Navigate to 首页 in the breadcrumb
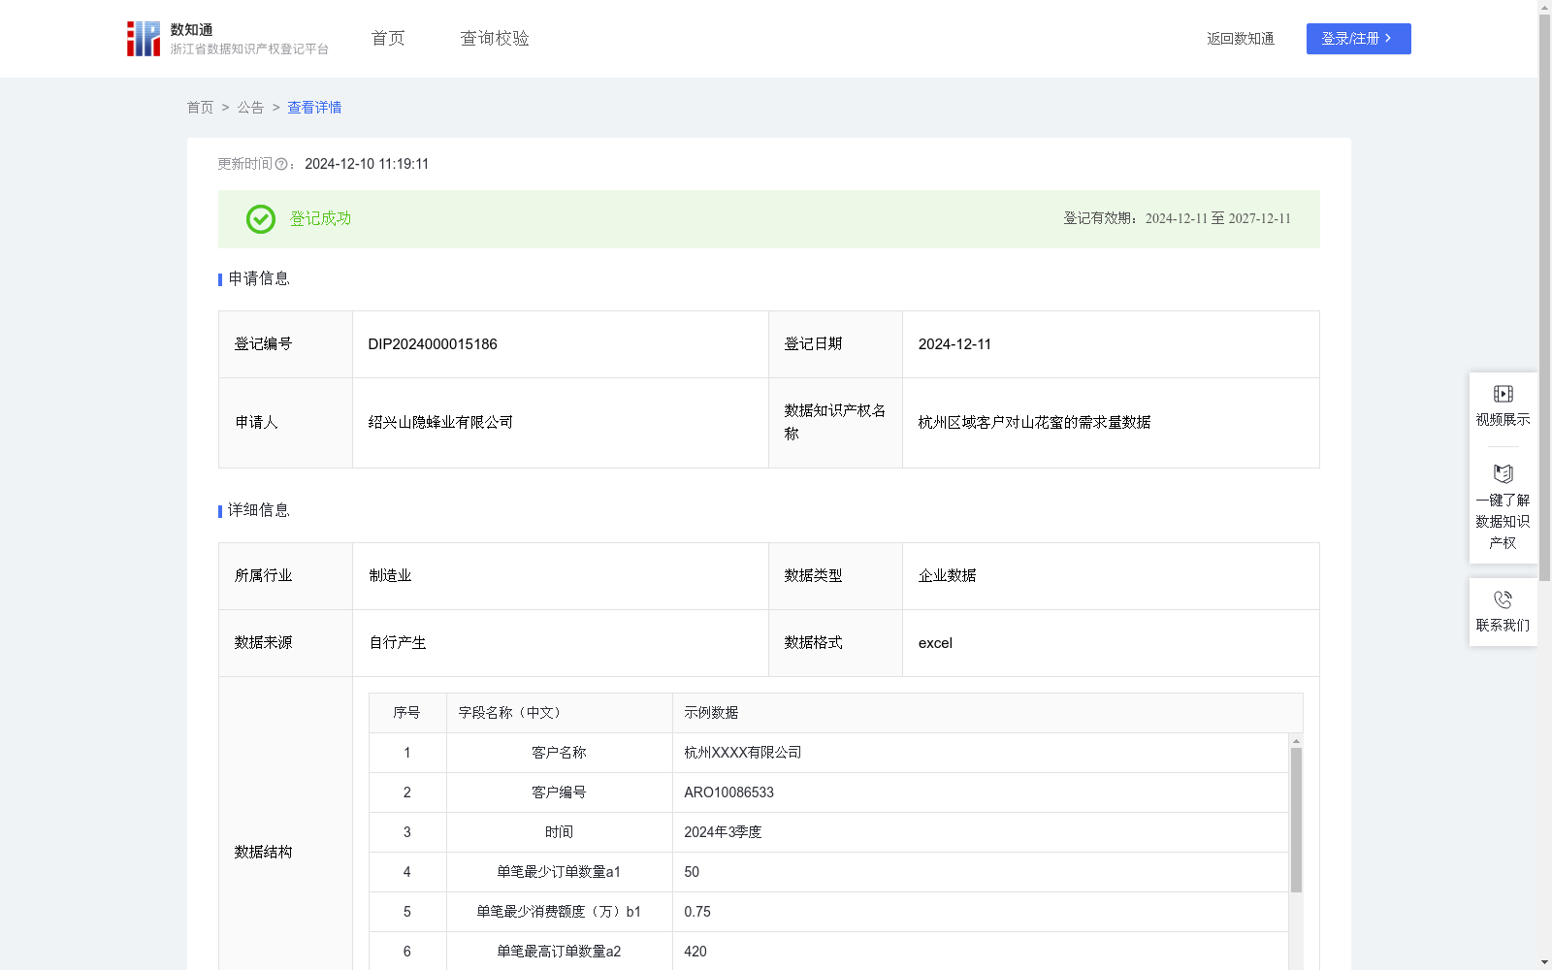1552x970 pixels. pos(200,108)
